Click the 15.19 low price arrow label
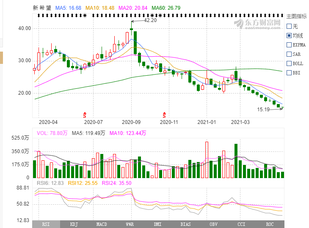Viewport: 309px width, 228px height. (x=264, y=109)
